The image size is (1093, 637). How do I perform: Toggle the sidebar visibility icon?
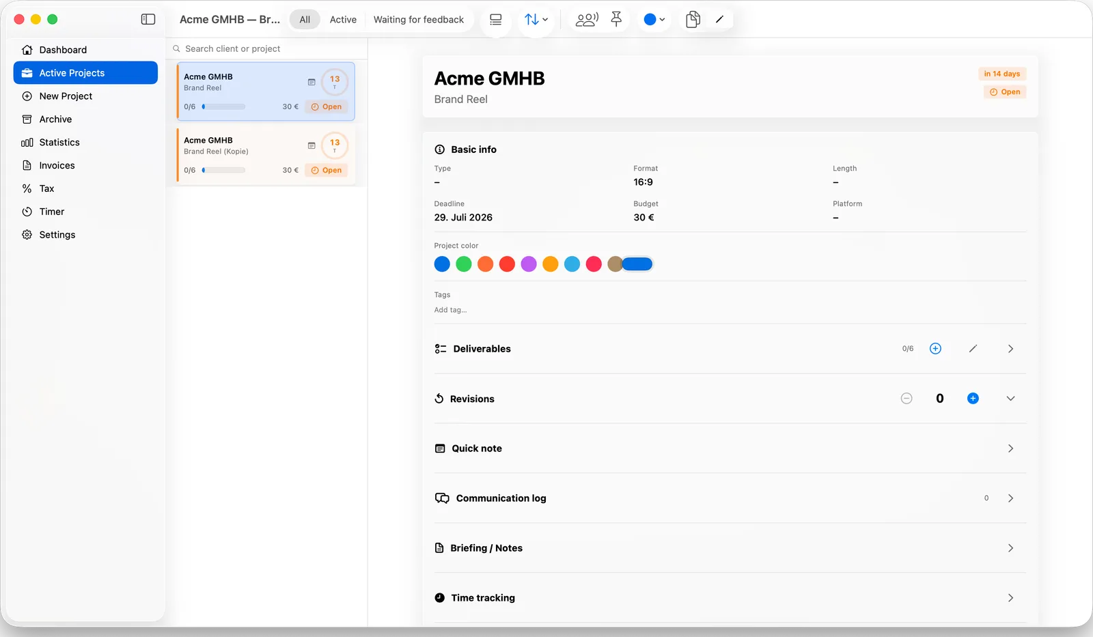pos(148,19)
